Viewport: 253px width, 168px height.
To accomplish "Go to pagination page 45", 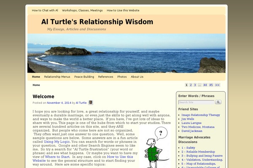I will click(211, 85).
